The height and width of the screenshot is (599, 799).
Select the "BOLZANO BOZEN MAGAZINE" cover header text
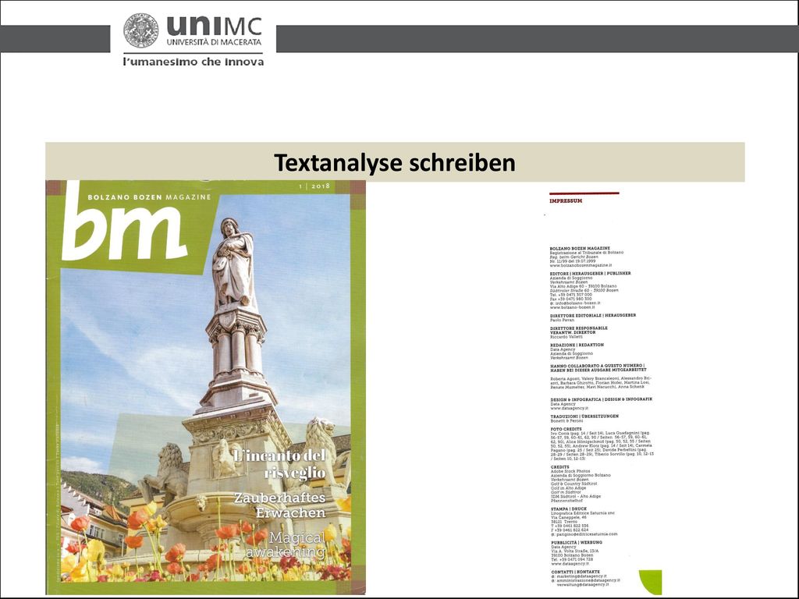click(x=149, y=197)
